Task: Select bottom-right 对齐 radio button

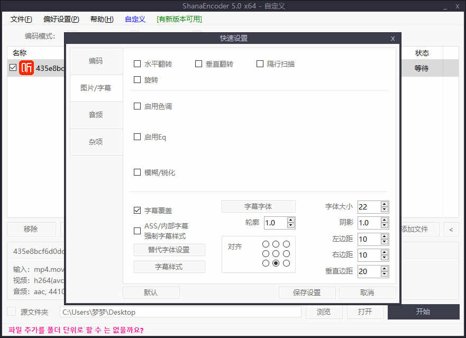Action: tap(286, 263)
